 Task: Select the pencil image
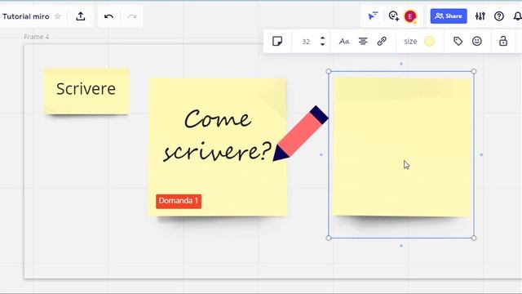301,134
